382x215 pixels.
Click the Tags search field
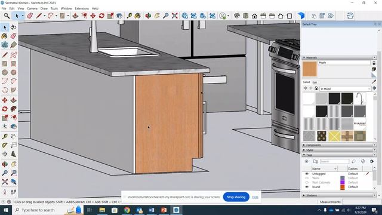point(334,161)
